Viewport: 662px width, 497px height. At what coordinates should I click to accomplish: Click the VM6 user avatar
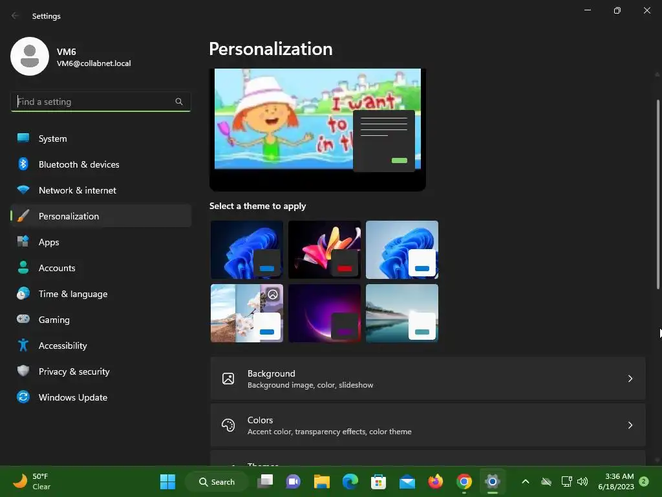click(x=30, y=56)
